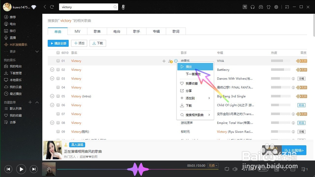Expand versions of song 05 Victory (Intro)
Screen dimensions: 315x177
tap(52, 96)
